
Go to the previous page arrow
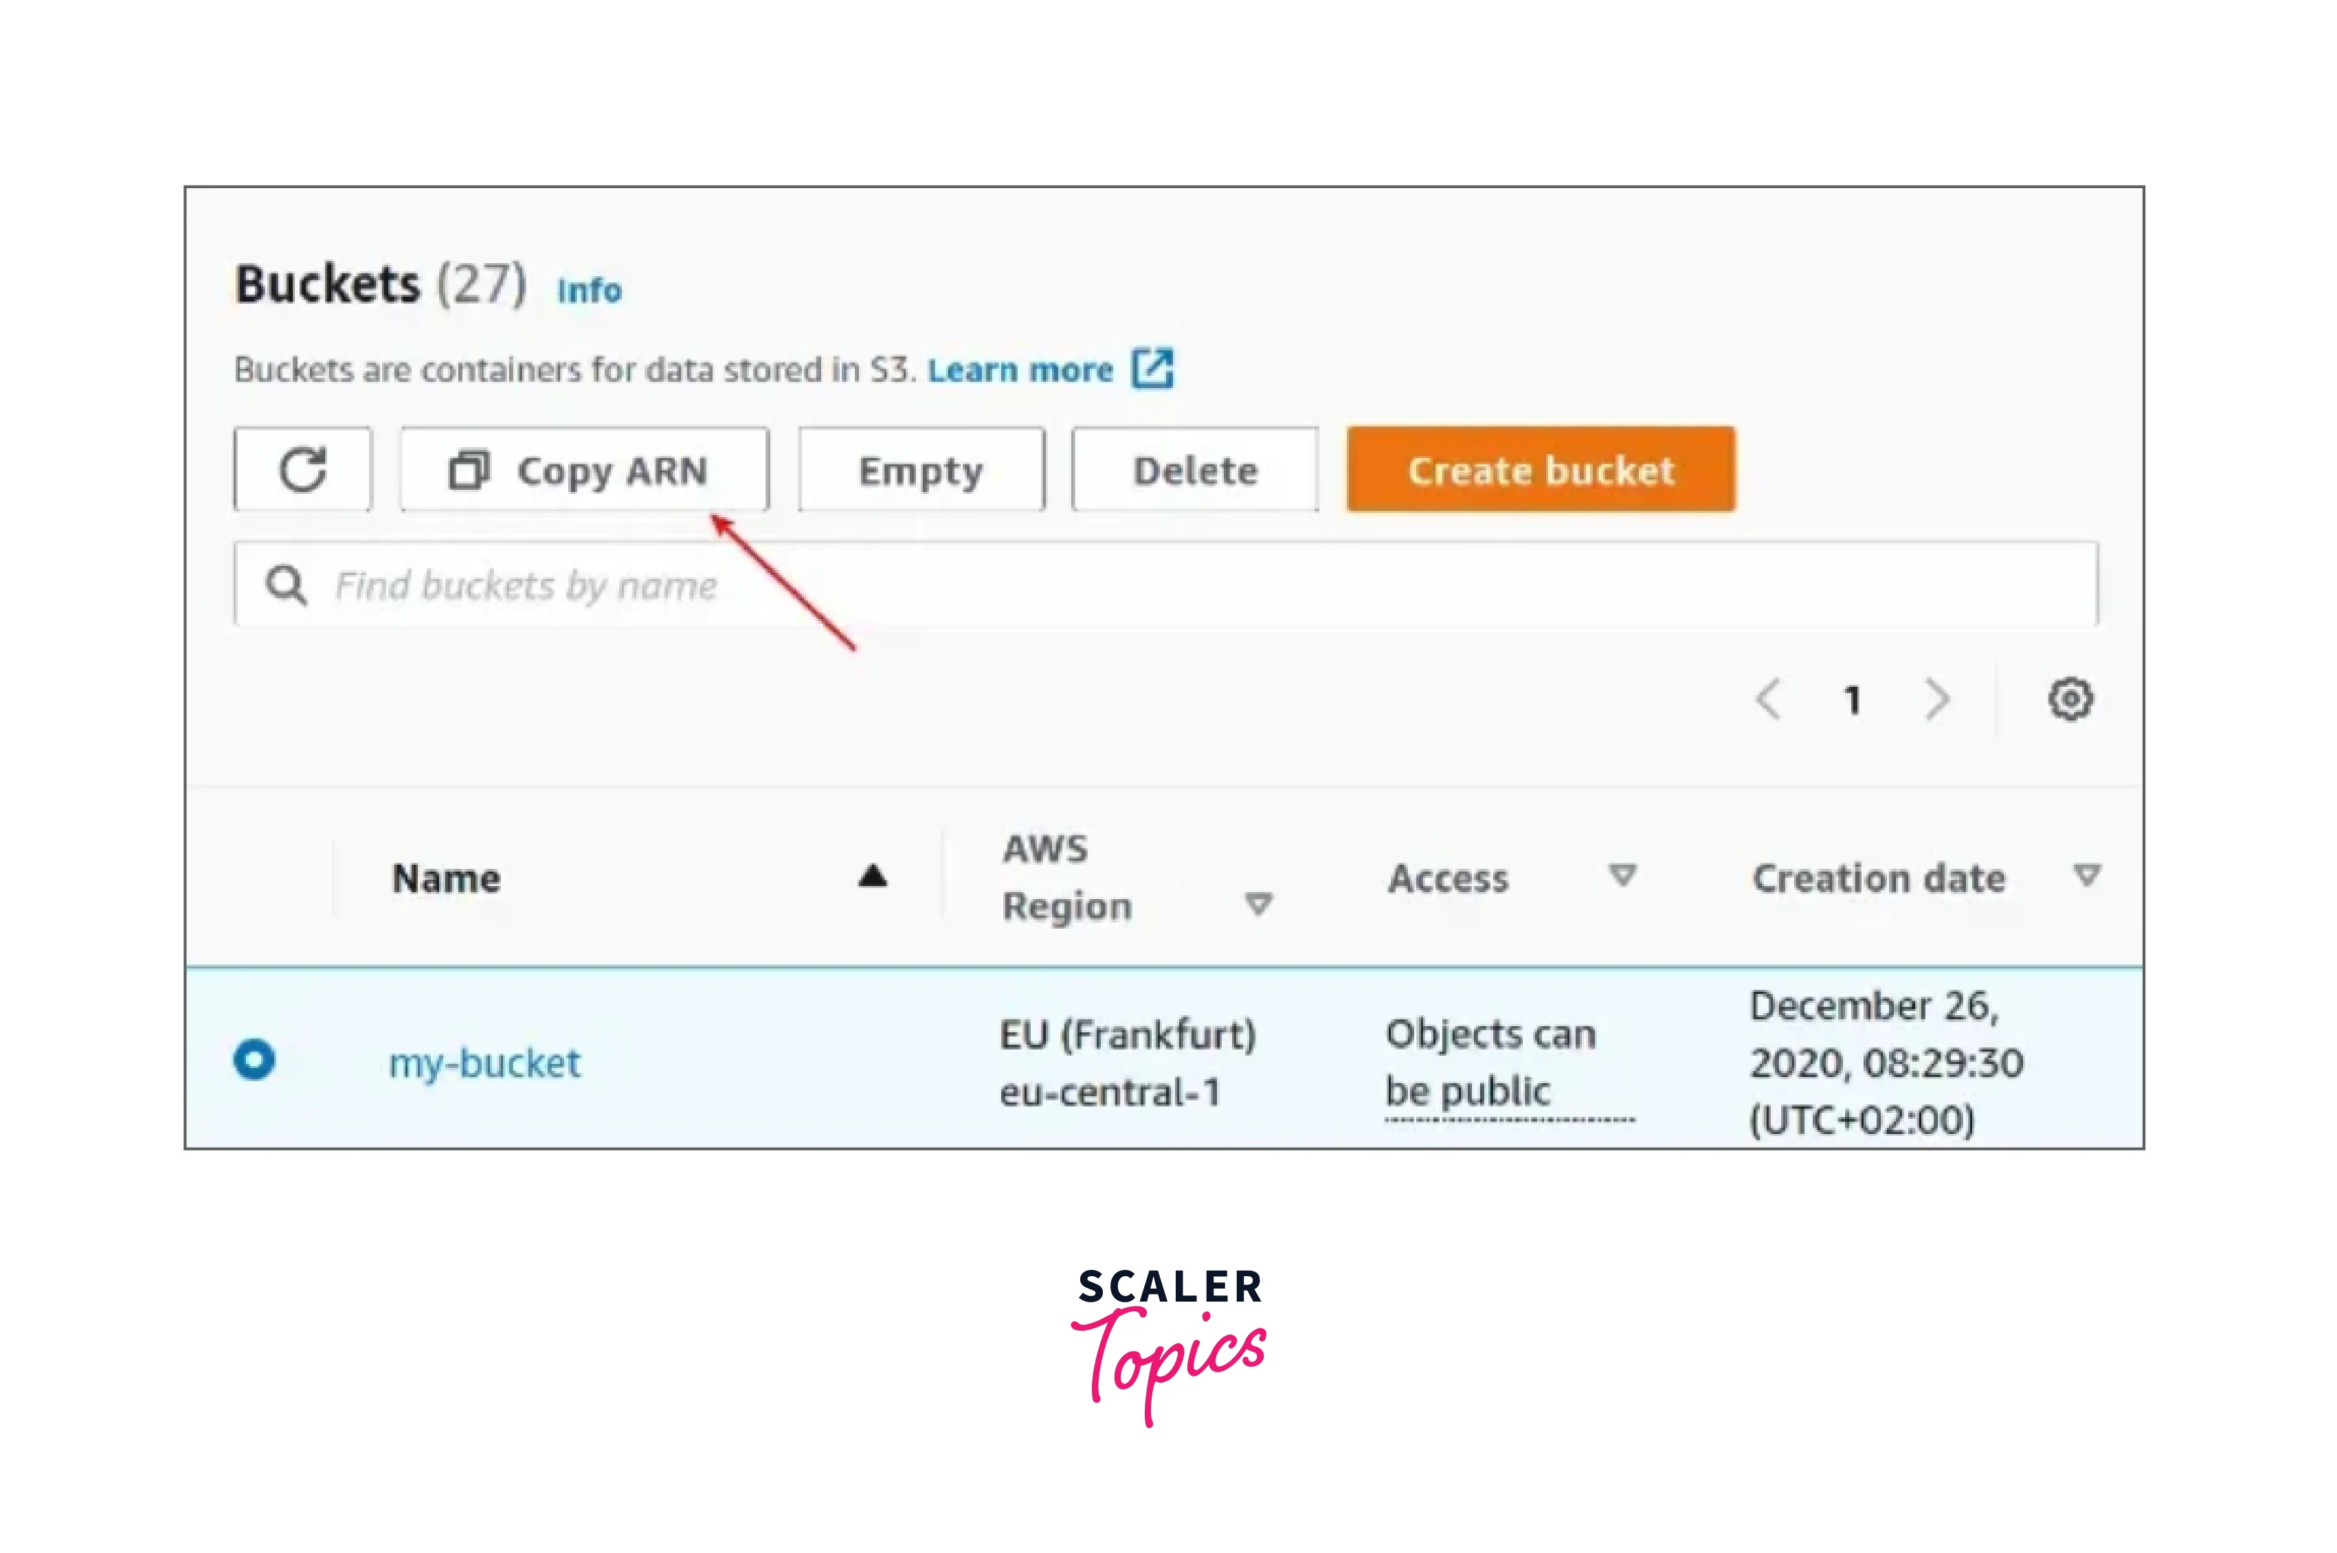coord(1768,699)
